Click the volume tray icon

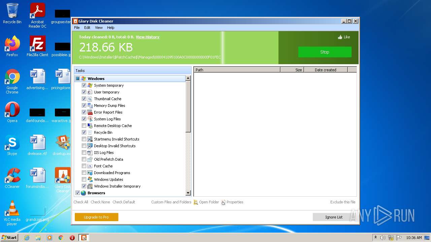[x=383, y=238]
